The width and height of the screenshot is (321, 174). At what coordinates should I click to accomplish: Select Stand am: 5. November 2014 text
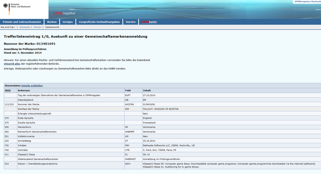point(22,53)
